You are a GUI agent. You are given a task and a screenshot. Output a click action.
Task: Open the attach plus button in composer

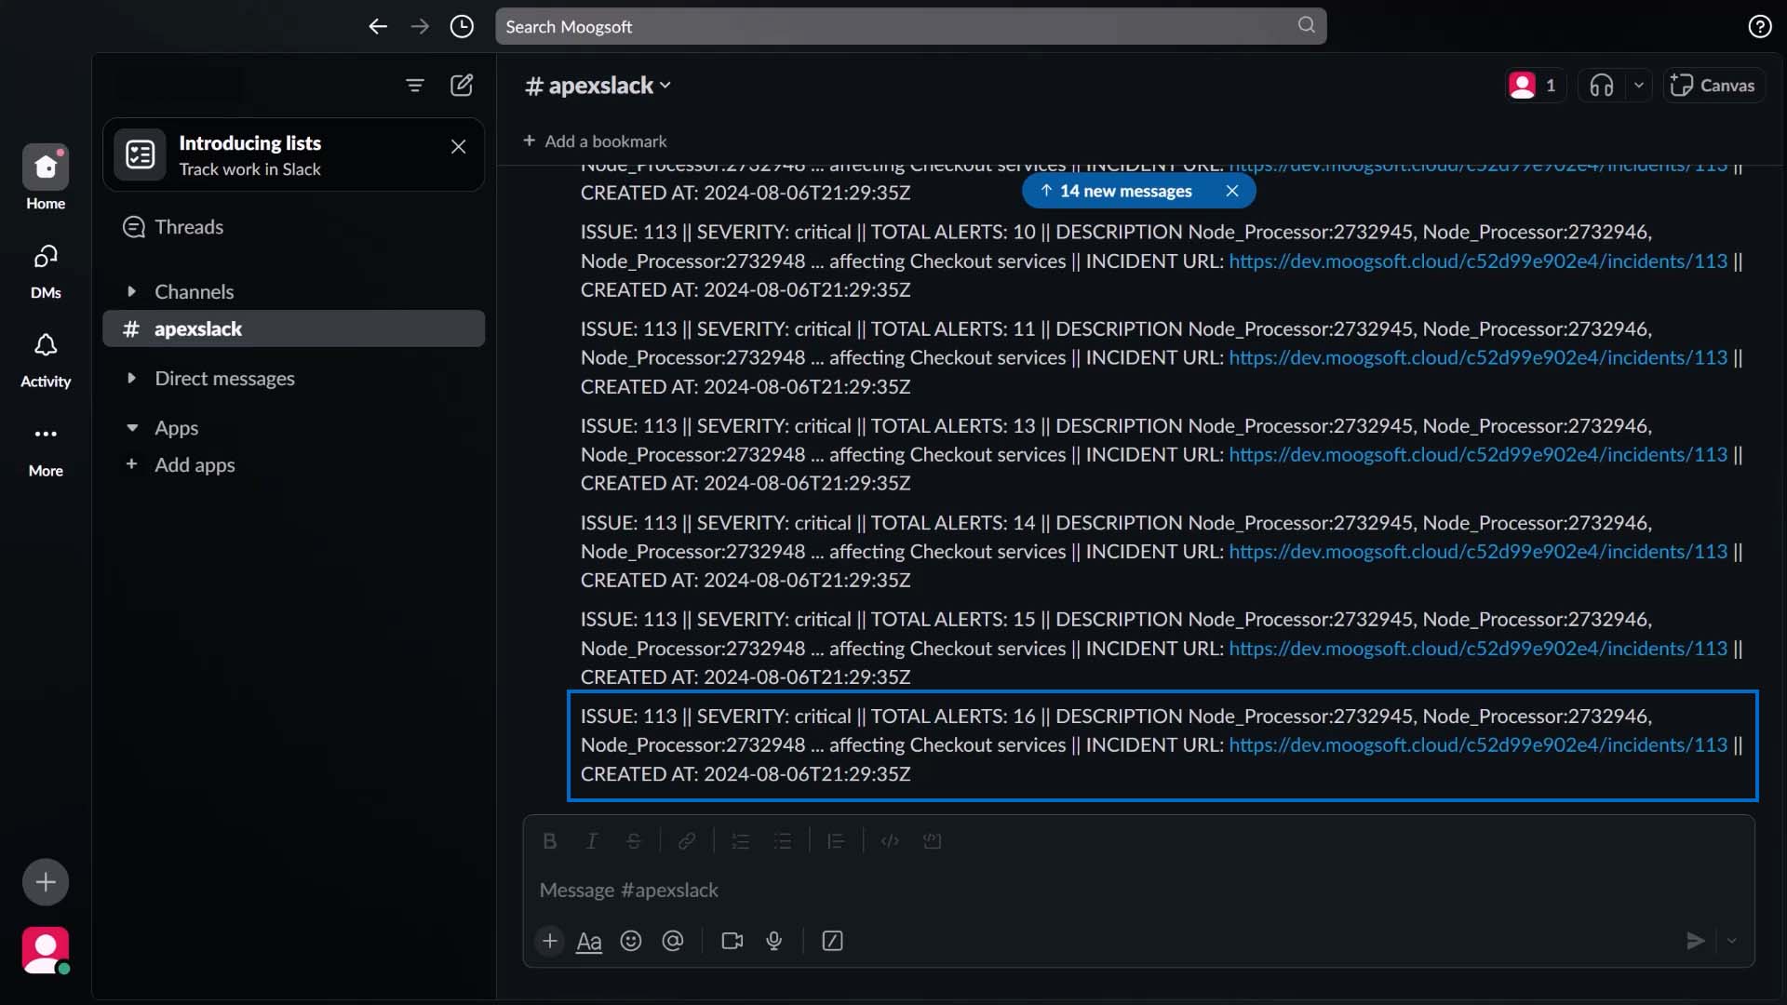[x=550, y=941]
